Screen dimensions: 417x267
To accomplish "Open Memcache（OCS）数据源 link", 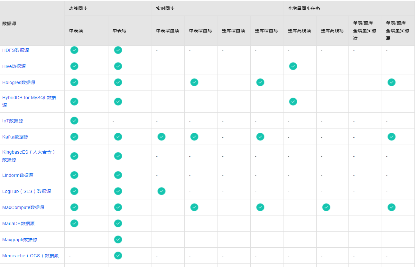I will click(30, 256).
